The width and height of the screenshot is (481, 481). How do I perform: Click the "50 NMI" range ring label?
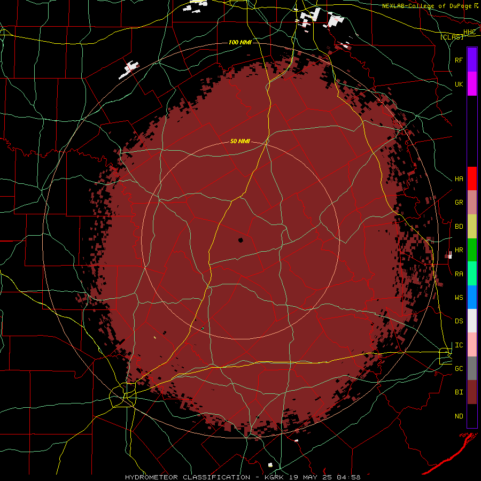pos(240,141)
